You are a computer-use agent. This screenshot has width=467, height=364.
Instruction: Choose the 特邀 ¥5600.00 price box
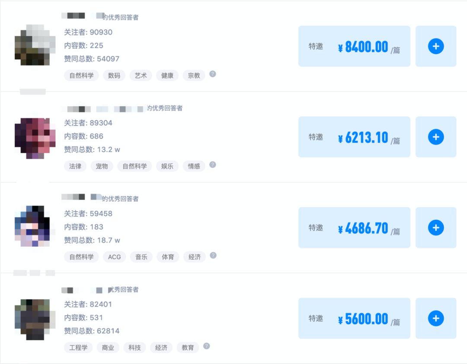pyautogui.click(x=354, y=319)
